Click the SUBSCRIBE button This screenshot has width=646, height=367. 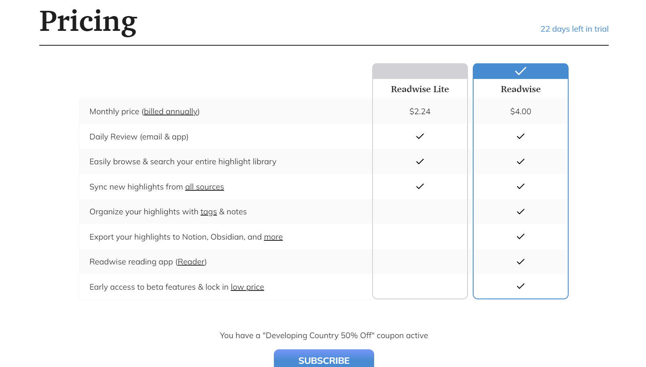pyautogui.click(x=324, y=359)
